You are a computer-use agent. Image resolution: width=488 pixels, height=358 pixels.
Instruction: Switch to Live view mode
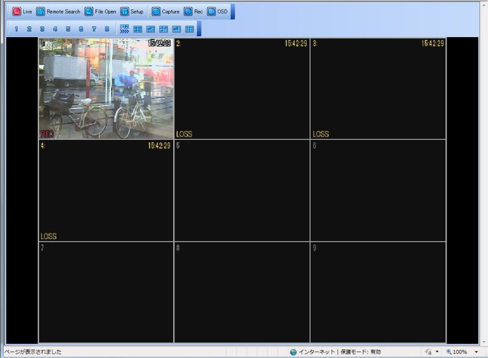coord(22,12)
